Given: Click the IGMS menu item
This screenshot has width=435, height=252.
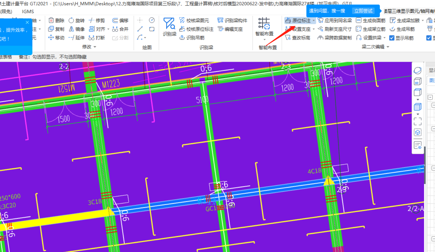Looking at the screenshot, I should click(x=28, y=11).
